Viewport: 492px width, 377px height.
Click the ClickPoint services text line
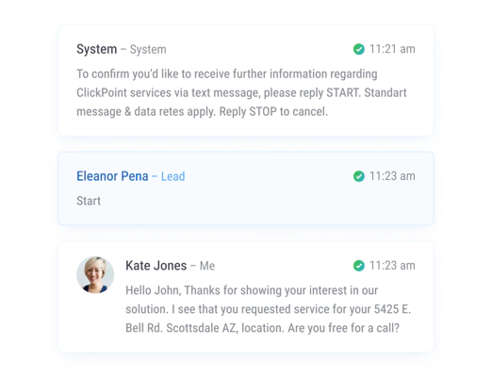click(x=241, y=93)
